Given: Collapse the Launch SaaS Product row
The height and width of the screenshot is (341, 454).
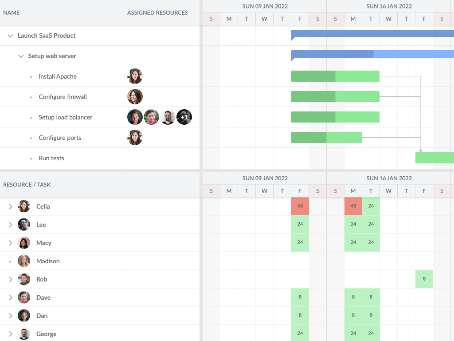Looking at the screenshot, I should pyautogui.click(x=10, y=36).
